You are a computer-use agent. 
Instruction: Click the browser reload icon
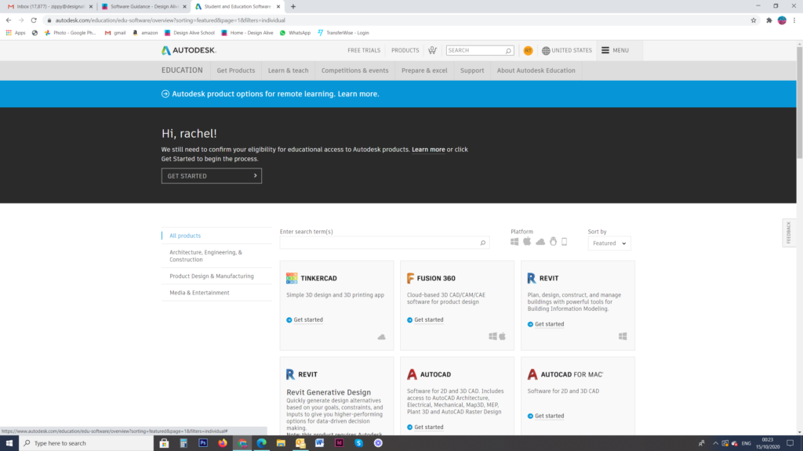[x=34, y=20]
